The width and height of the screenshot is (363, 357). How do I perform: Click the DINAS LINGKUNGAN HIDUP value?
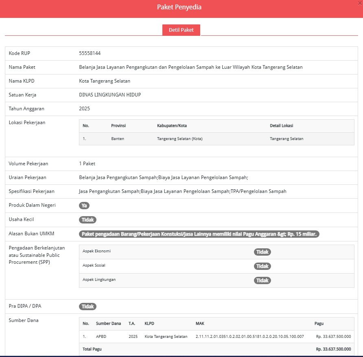click(x=110, y=95)
